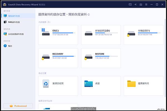Open the hamburger menu in title bar
167x111 pixels.
[146, 4]
